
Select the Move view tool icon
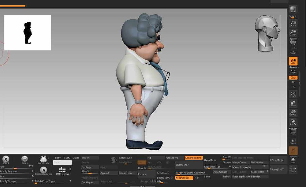(x=293, y=103)
